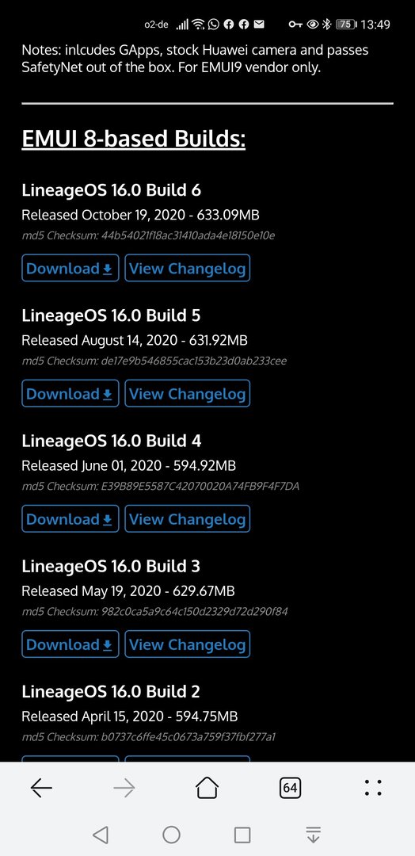The image size is (415, 856).
Task: Tap the WhatsApp notification icon in status bar
Action: coord(215,24)
